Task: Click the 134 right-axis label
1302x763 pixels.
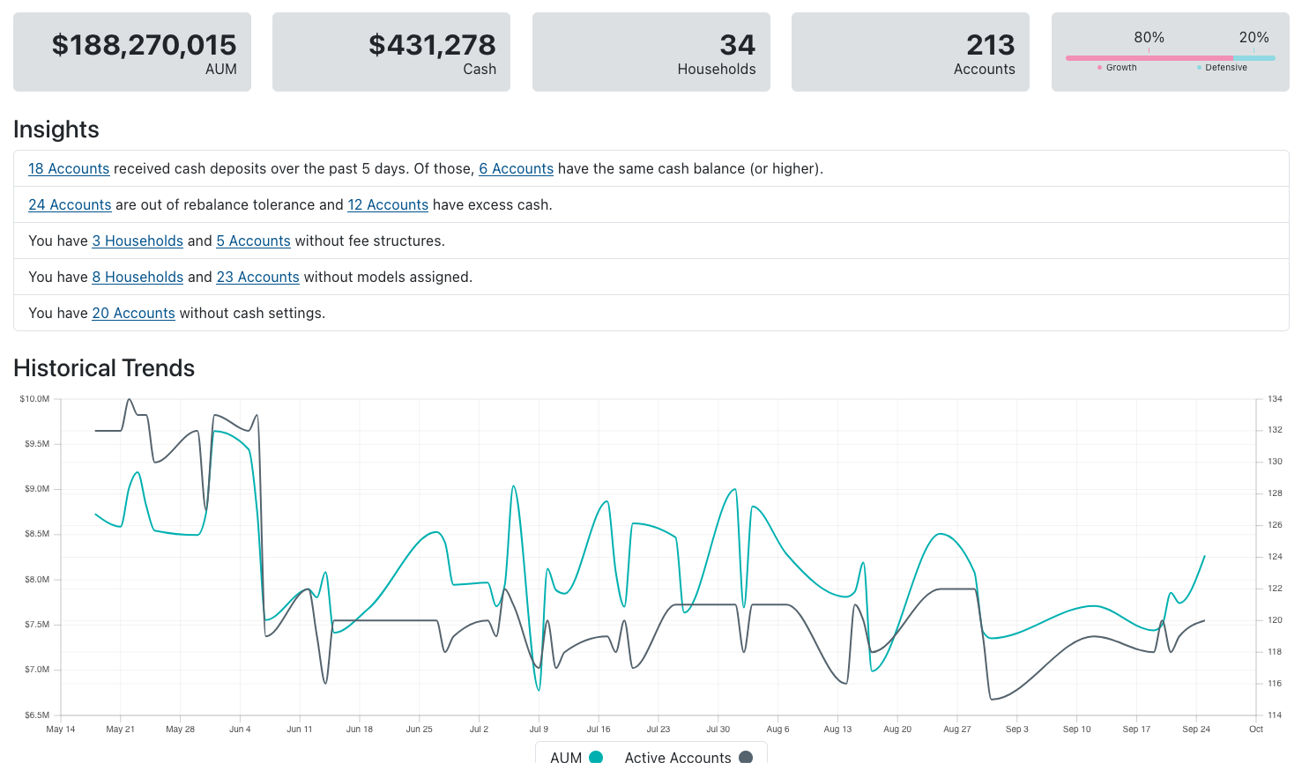Action: coord(1275,399)
